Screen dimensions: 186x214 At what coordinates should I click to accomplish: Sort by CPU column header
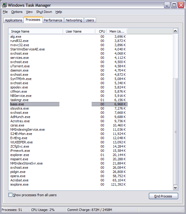click(101, 31)
